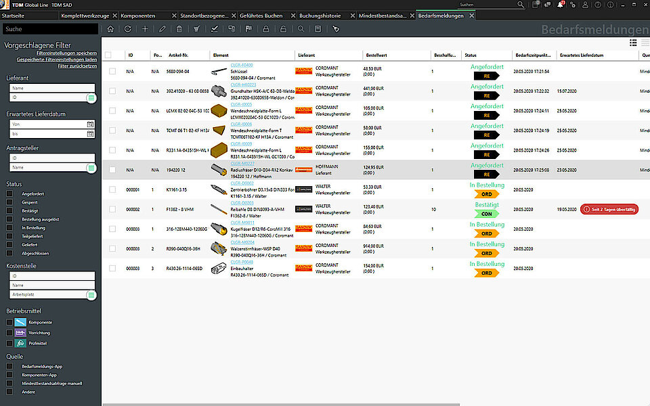
Task: Click the top Suchen field in title bar
Action: [487, 5]
